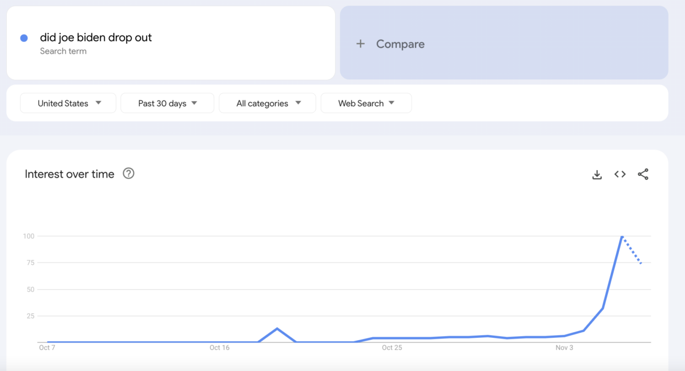Click the Oct 7 axis label
Screen dimensions: 685x371
click(47, 347)
